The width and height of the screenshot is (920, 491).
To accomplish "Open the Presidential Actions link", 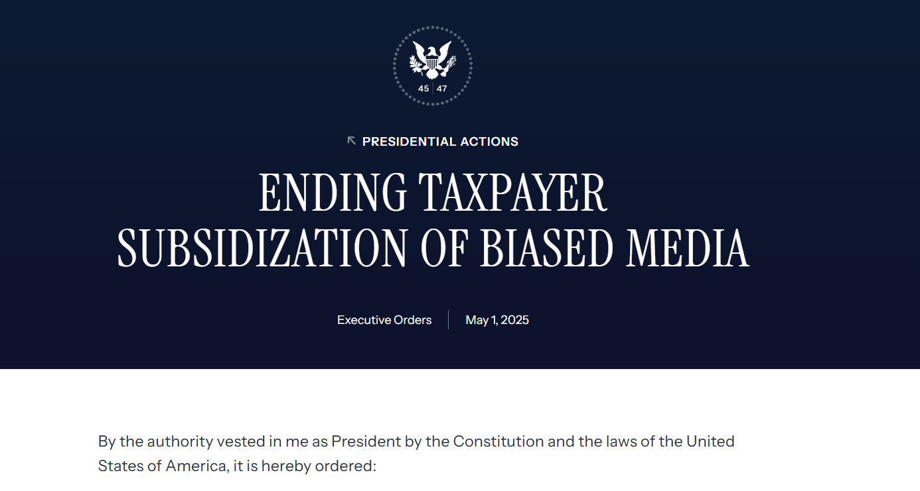I will [440, 141].
